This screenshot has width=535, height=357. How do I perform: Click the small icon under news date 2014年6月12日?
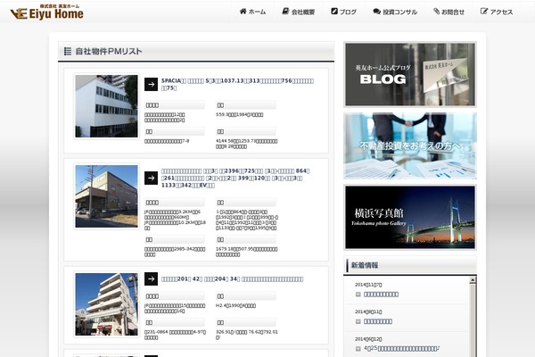(358, 348)
